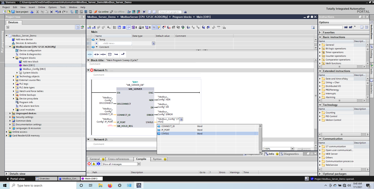Open the Show all messages dropdown
The image size is (374, 189).
[x=139, y=164]
